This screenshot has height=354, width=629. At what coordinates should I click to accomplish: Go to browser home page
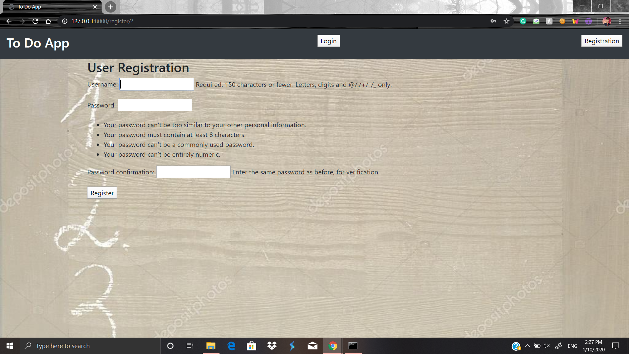48,21
